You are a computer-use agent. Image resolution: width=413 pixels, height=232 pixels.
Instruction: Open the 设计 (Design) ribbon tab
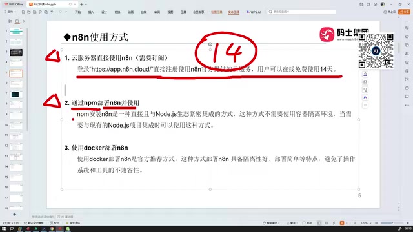coord(105,12)
